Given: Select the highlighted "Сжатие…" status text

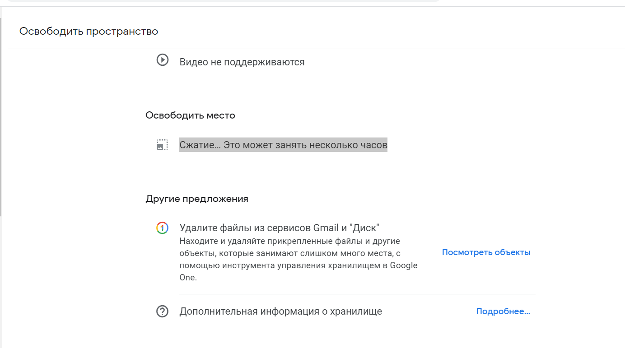Looking at the screenshot, I should tap(283, 145).
